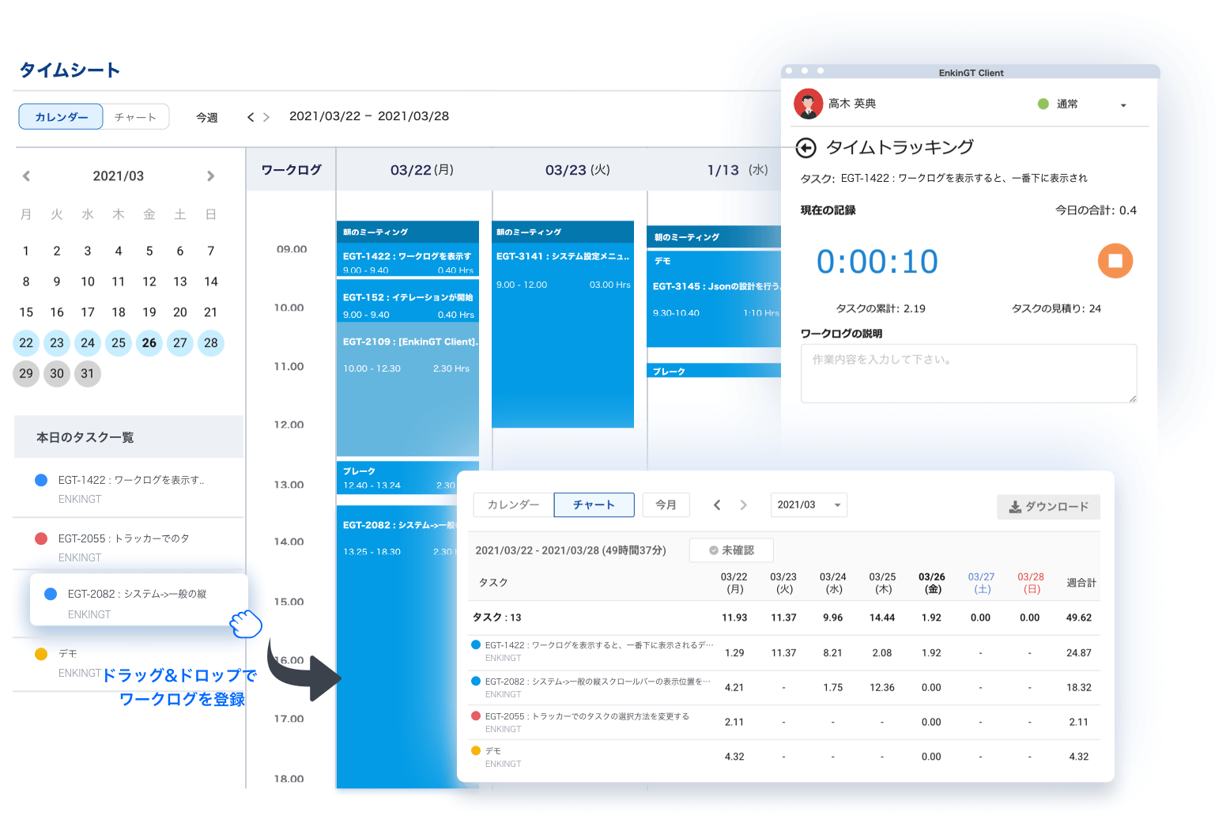This screenshot has width=1230, height=827.
Task: Switch to the チャート tab in timesheet
Action: click(135, 117)
